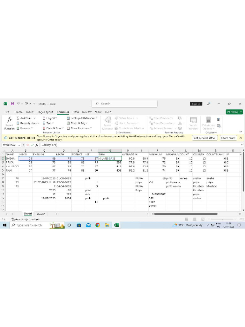Switch to the View tab
The image size is (245, 327).
[98, 112]
